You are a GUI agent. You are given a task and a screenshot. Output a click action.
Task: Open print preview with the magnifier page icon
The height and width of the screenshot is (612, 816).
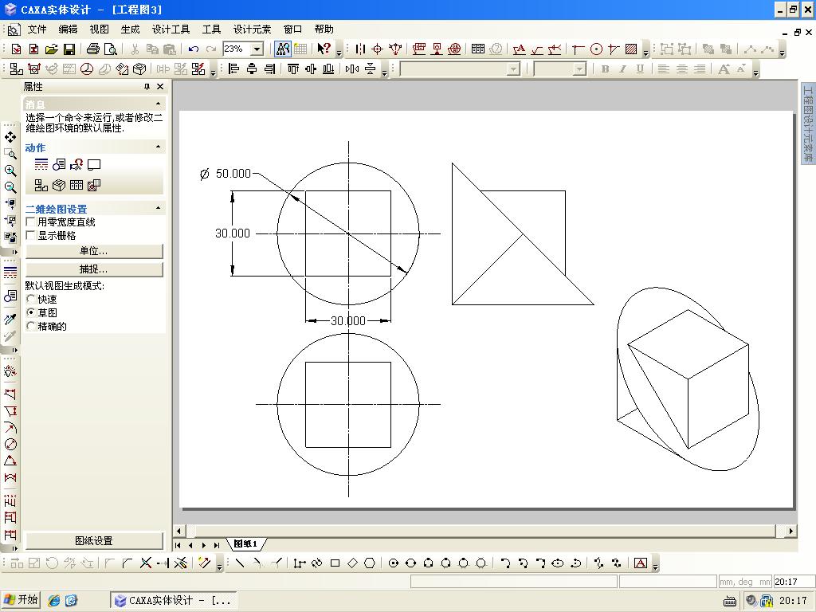(110, 49)
